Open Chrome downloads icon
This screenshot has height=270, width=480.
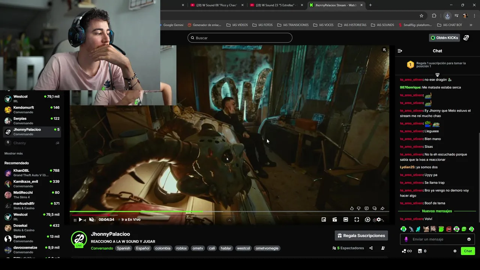[447, 16]
